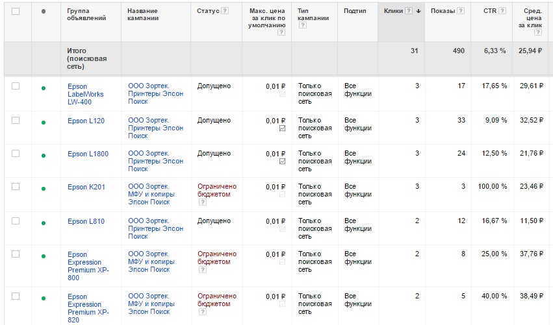This screenshot has width=553, height=325.
Task: Select checkbox for Epson L120 row
Action: coord(16,121)
